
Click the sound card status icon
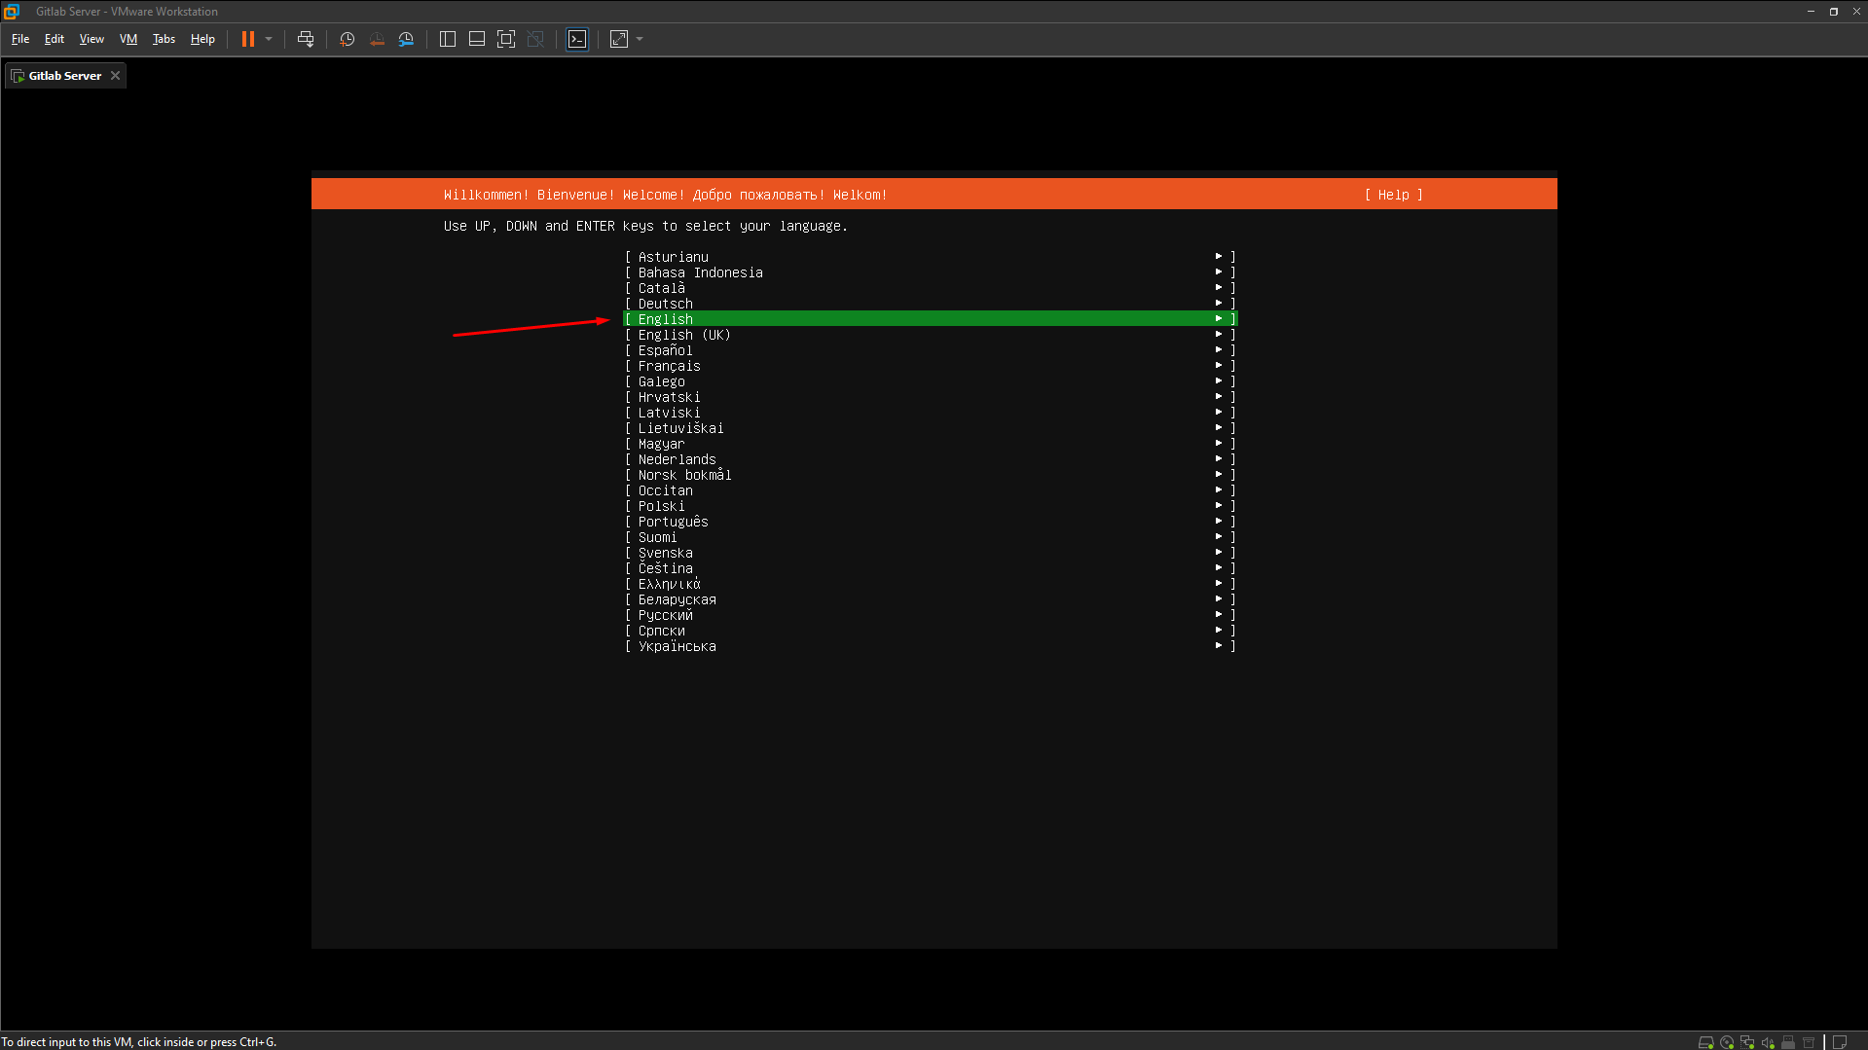pyautogui.click(x=1768, y=1042)
